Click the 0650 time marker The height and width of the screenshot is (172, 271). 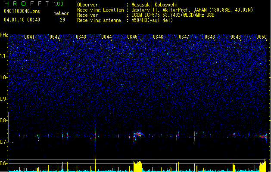(x=262, y=37)
